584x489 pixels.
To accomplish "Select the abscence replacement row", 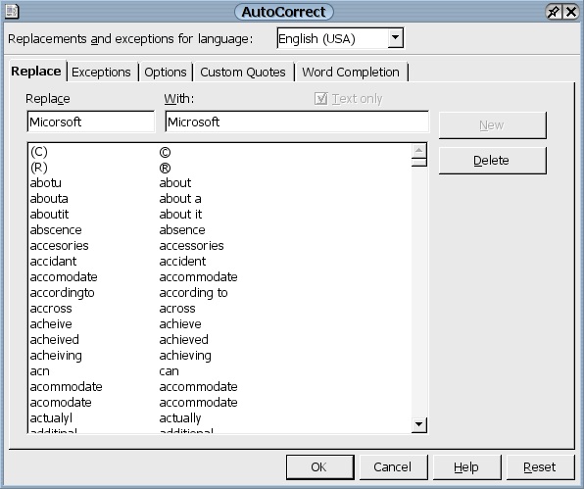I will (220, 229).
